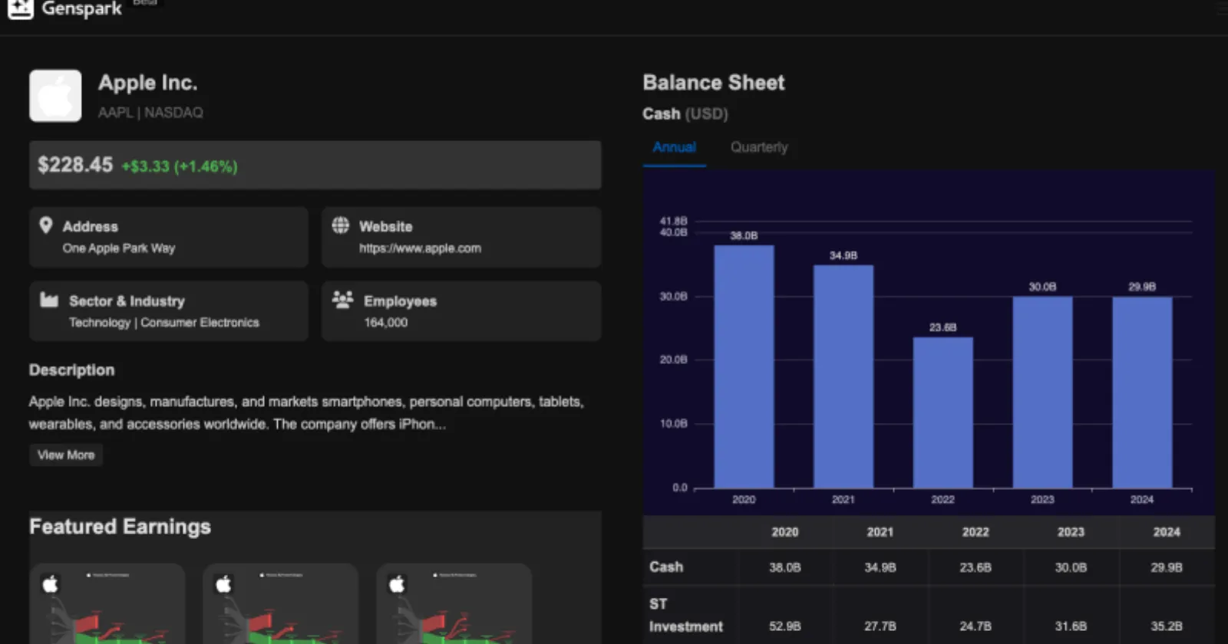This screenshot has height=644, width=1228.
Task: Click the One Apple Park Way address
Action: coord(119,248)
